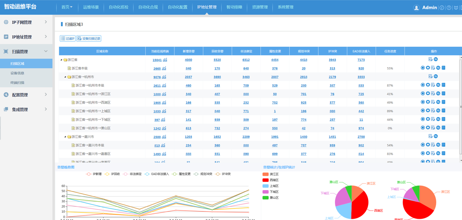462x220 pixels.
Task: Open the 首页 dropdown menu
Action: tap(66, 7)
